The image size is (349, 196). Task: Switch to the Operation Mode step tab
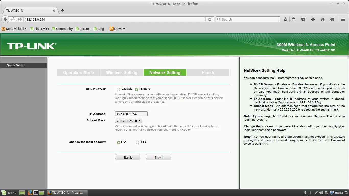point(78,72)
